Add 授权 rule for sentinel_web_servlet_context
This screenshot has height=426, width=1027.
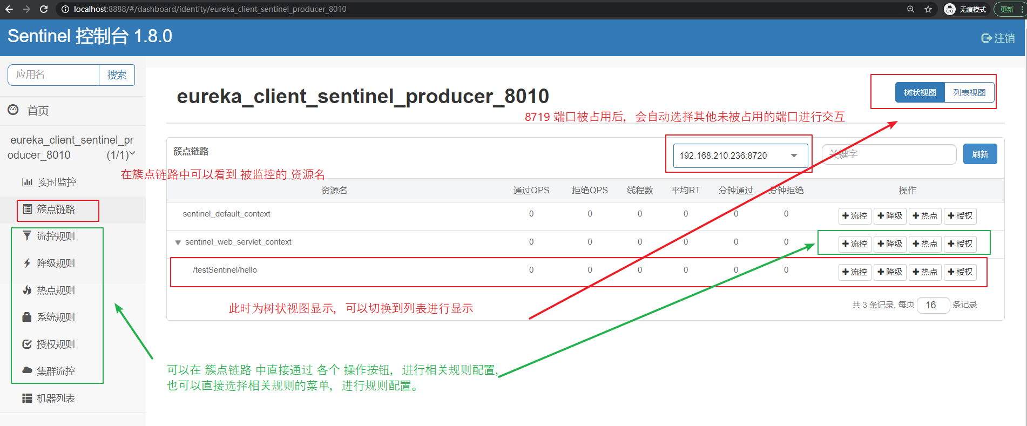coord(960,244)
